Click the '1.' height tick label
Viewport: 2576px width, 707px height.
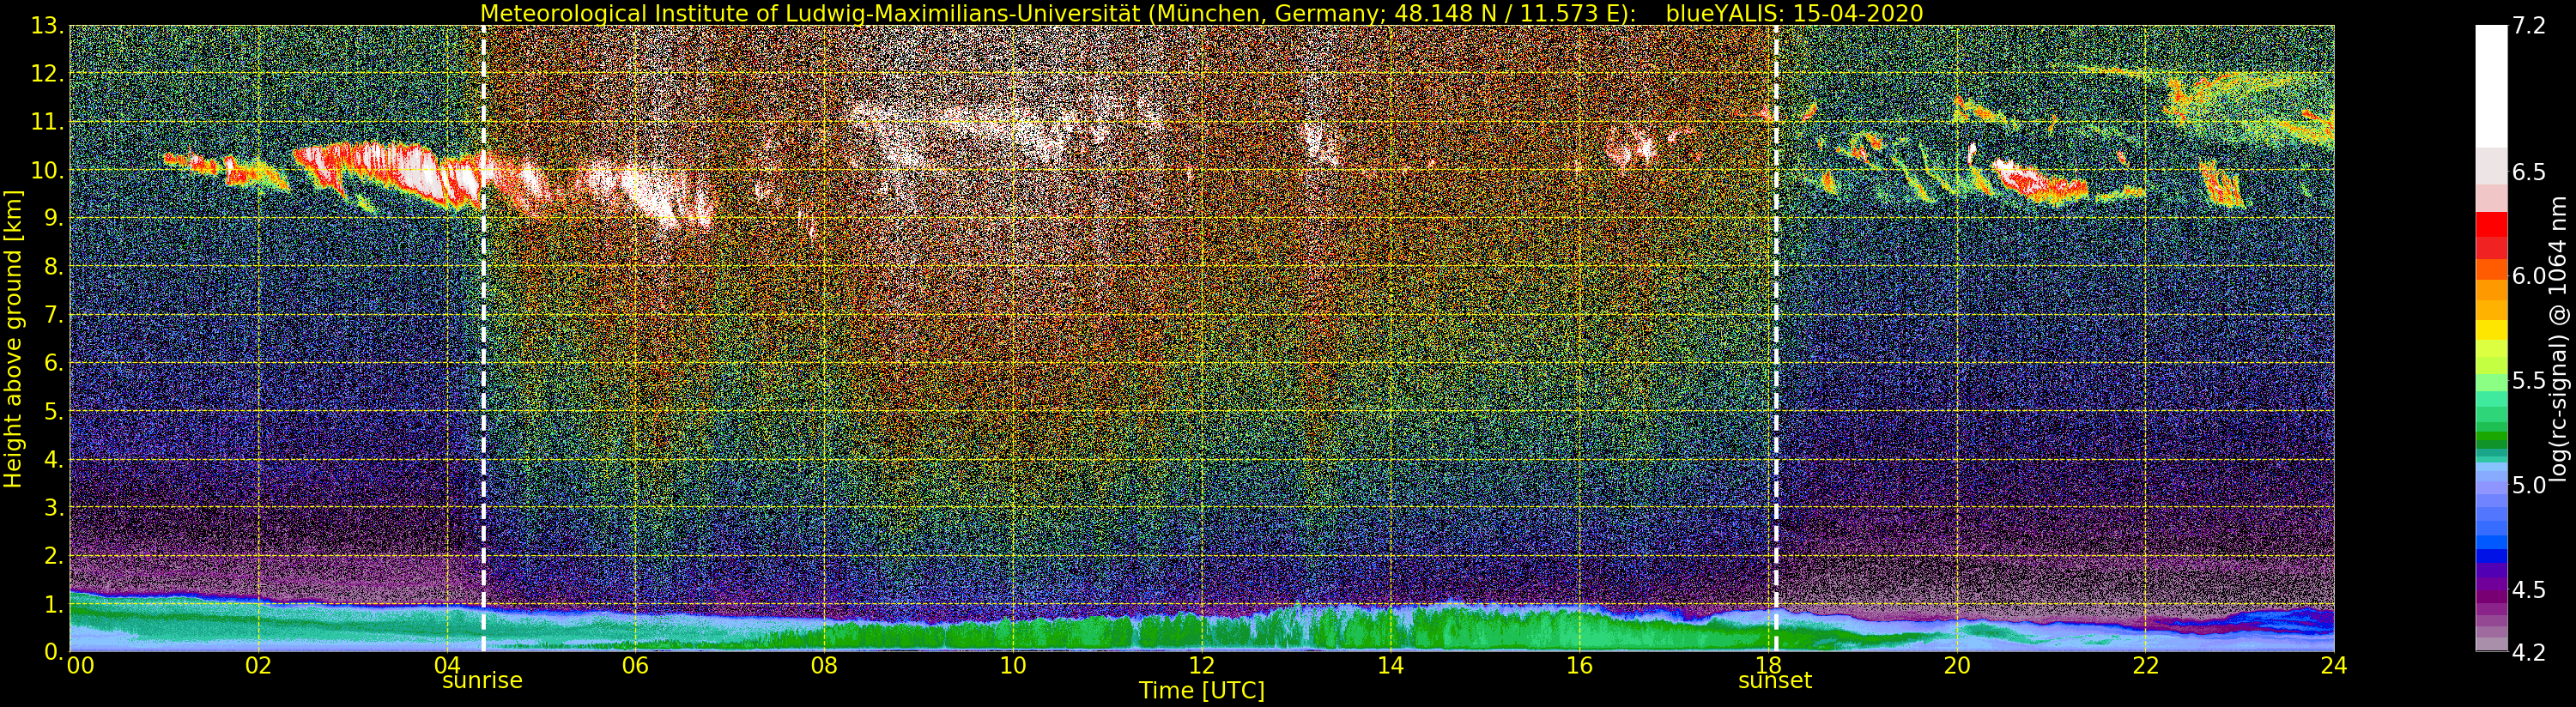tap(54, 604)
